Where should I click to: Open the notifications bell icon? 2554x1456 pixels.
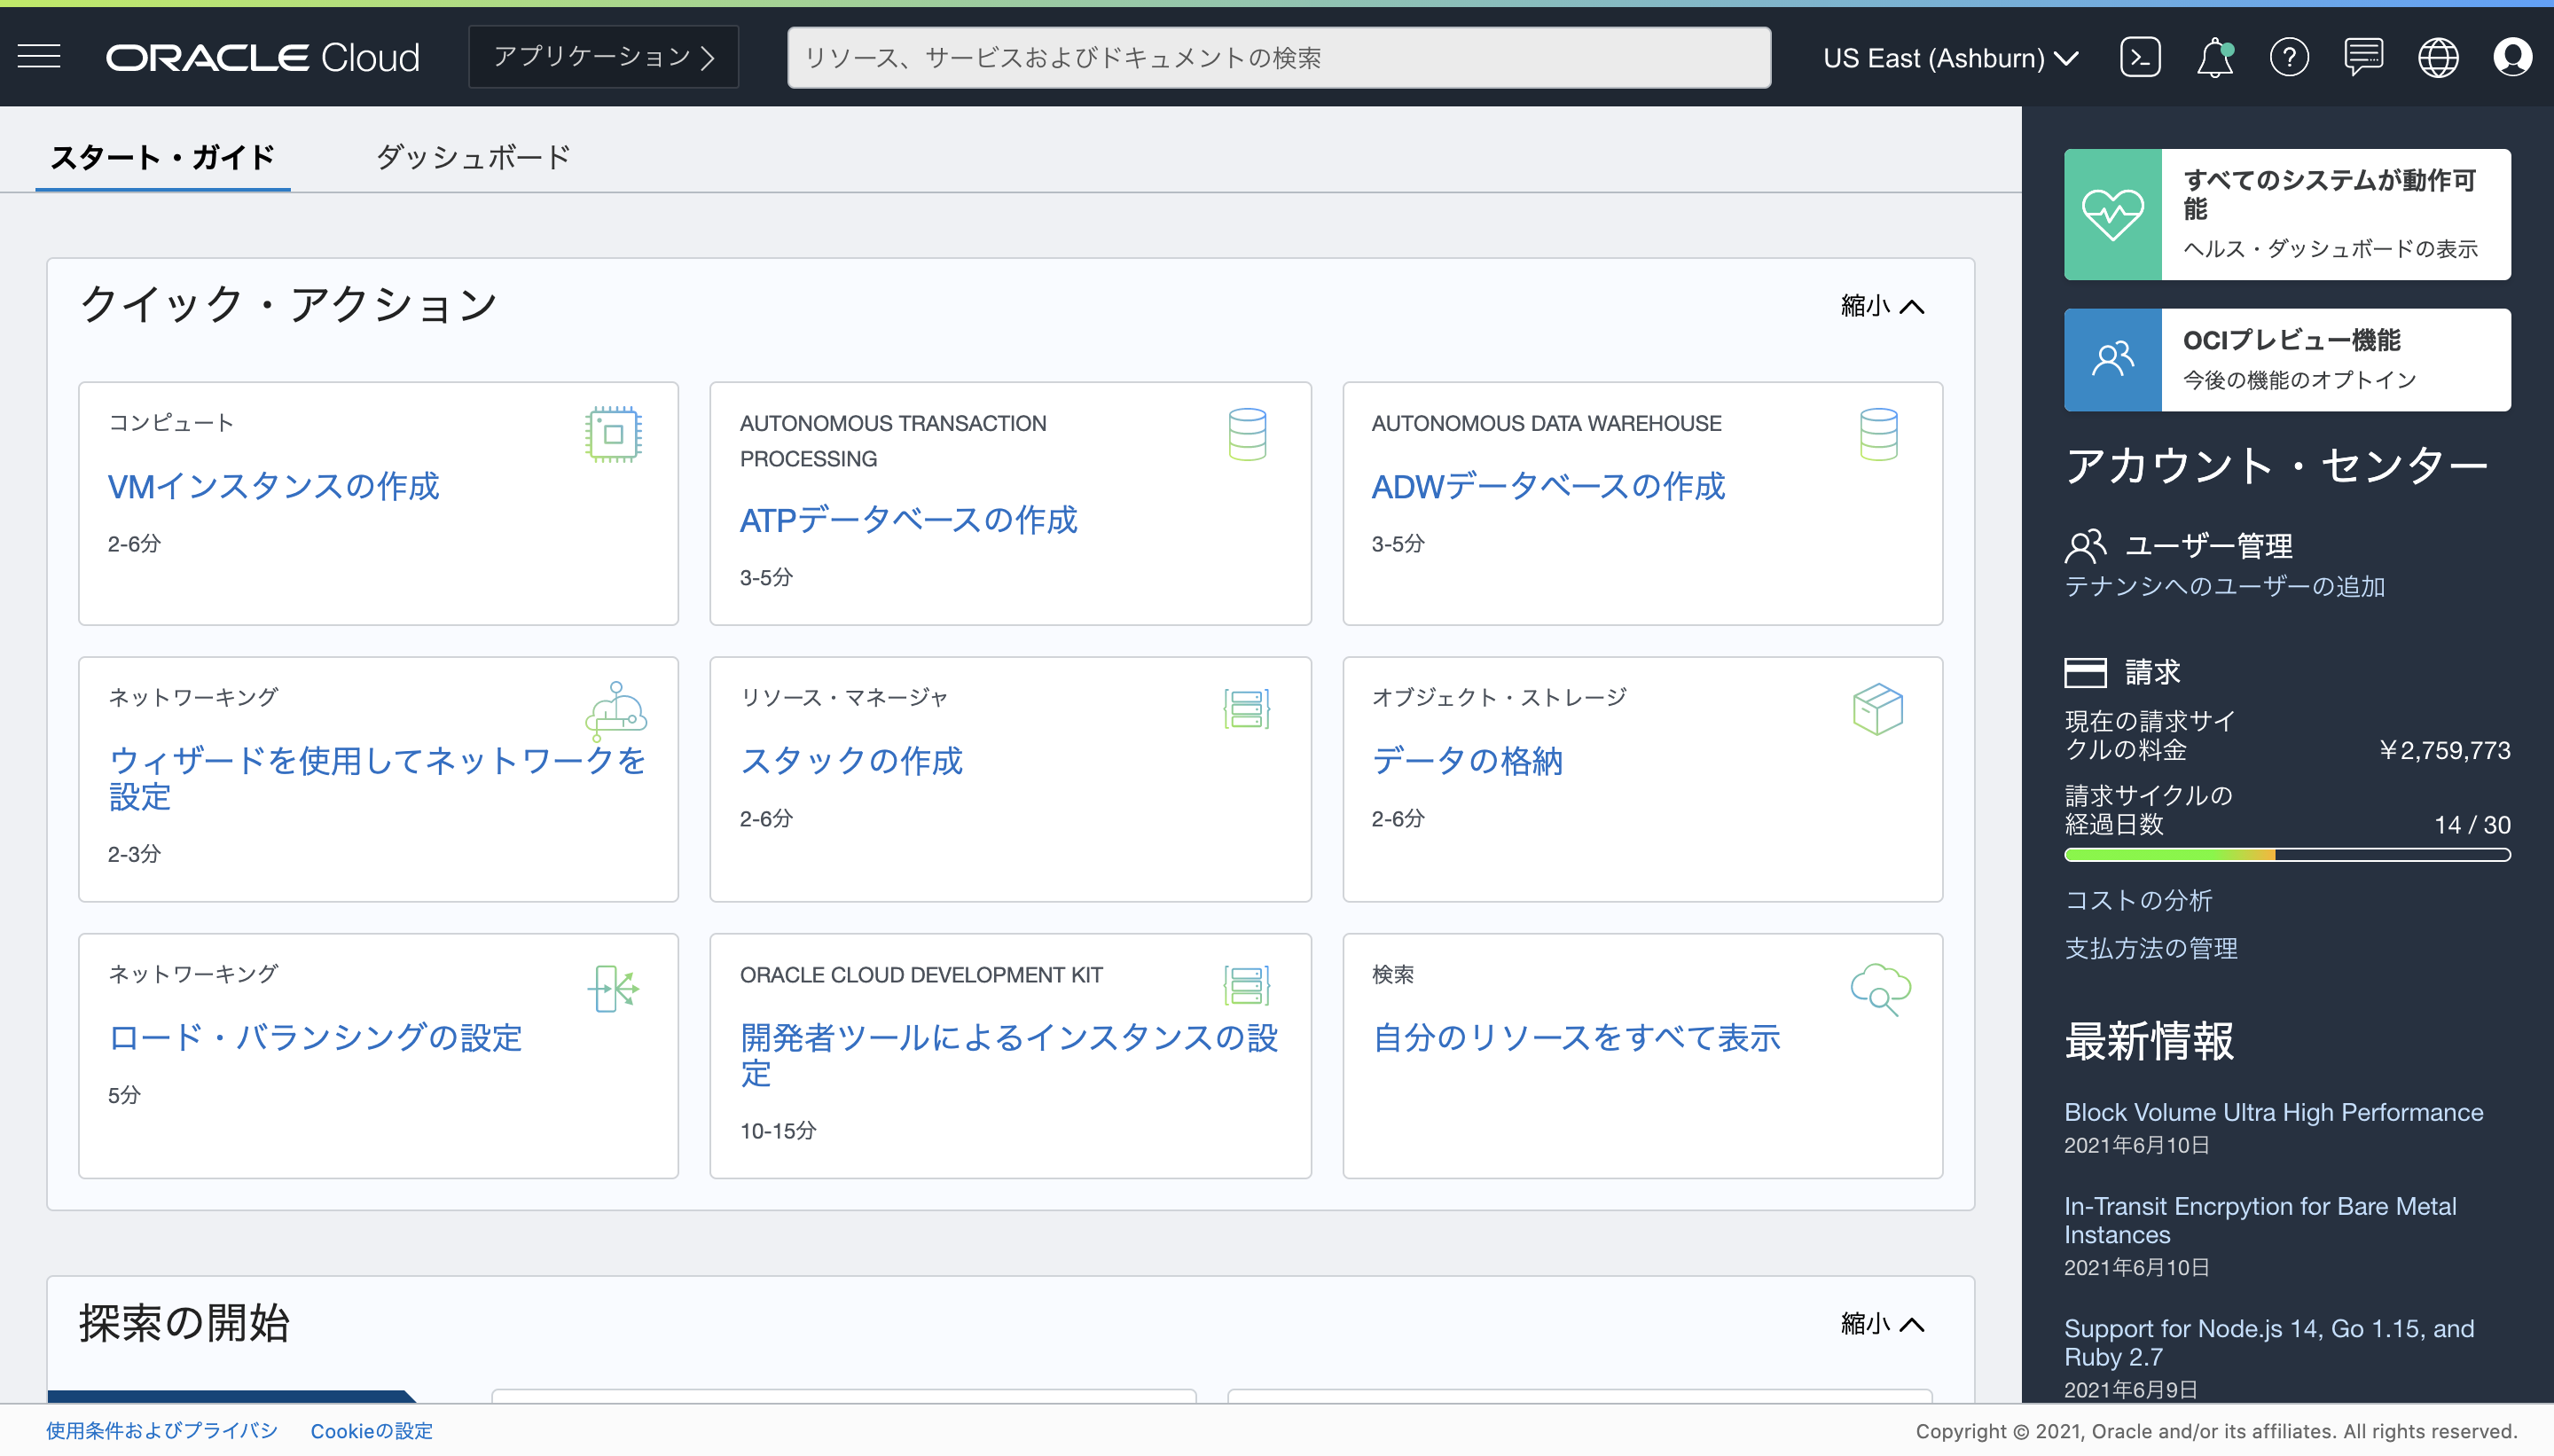point(2214,57)
